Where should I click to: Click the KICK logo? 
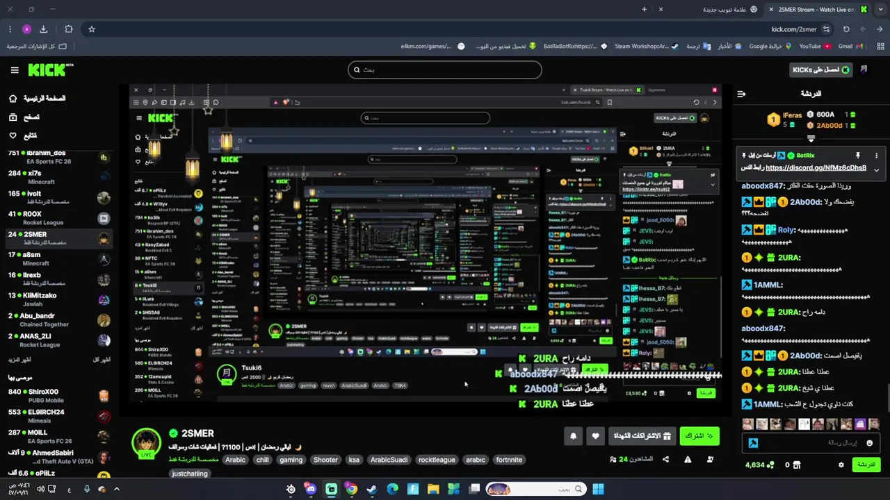point(50,69)
